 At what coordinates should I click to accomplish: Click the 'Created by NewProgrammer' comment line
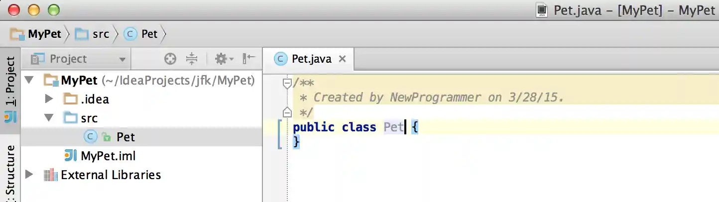point(432,98)
